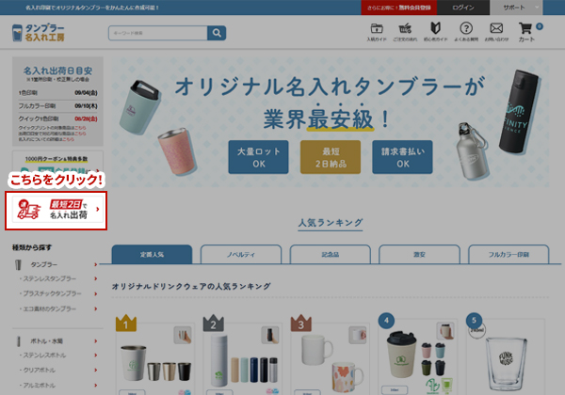Open the data submission folder icon
Screen dimensions: 565x395
[377, 28]
